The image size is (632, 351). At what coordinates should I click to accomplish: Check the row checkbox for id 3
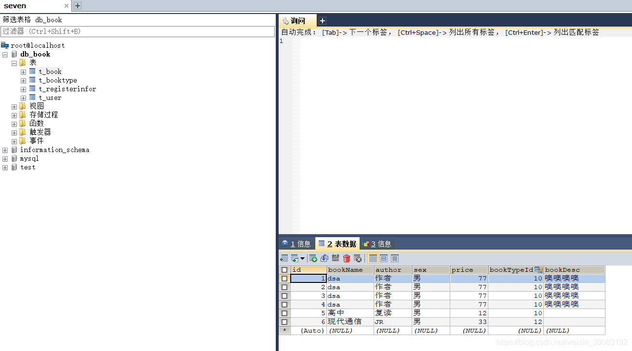(x=284, y=296)
